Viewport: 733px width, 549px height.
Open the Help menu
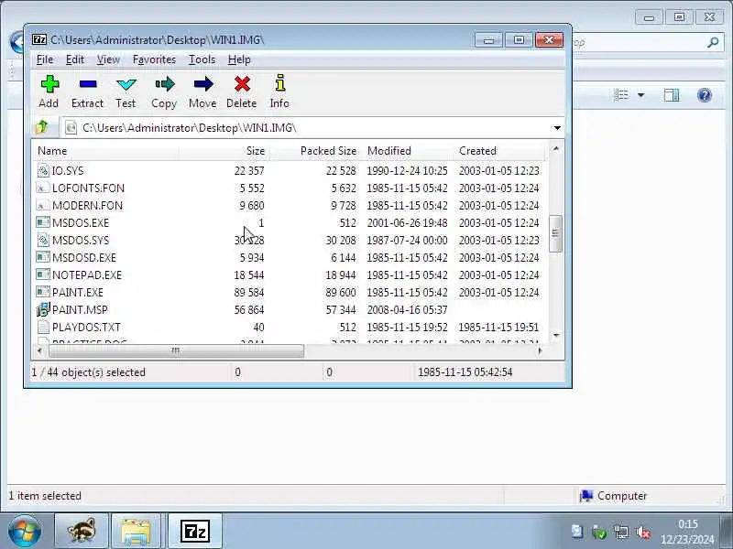pyautogui.click(x=239, y=59)
